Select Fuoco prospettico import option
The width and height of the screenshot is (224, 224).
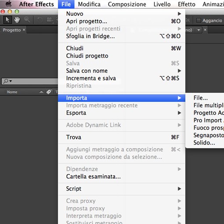pyautogui.click(x=205, y=128)
